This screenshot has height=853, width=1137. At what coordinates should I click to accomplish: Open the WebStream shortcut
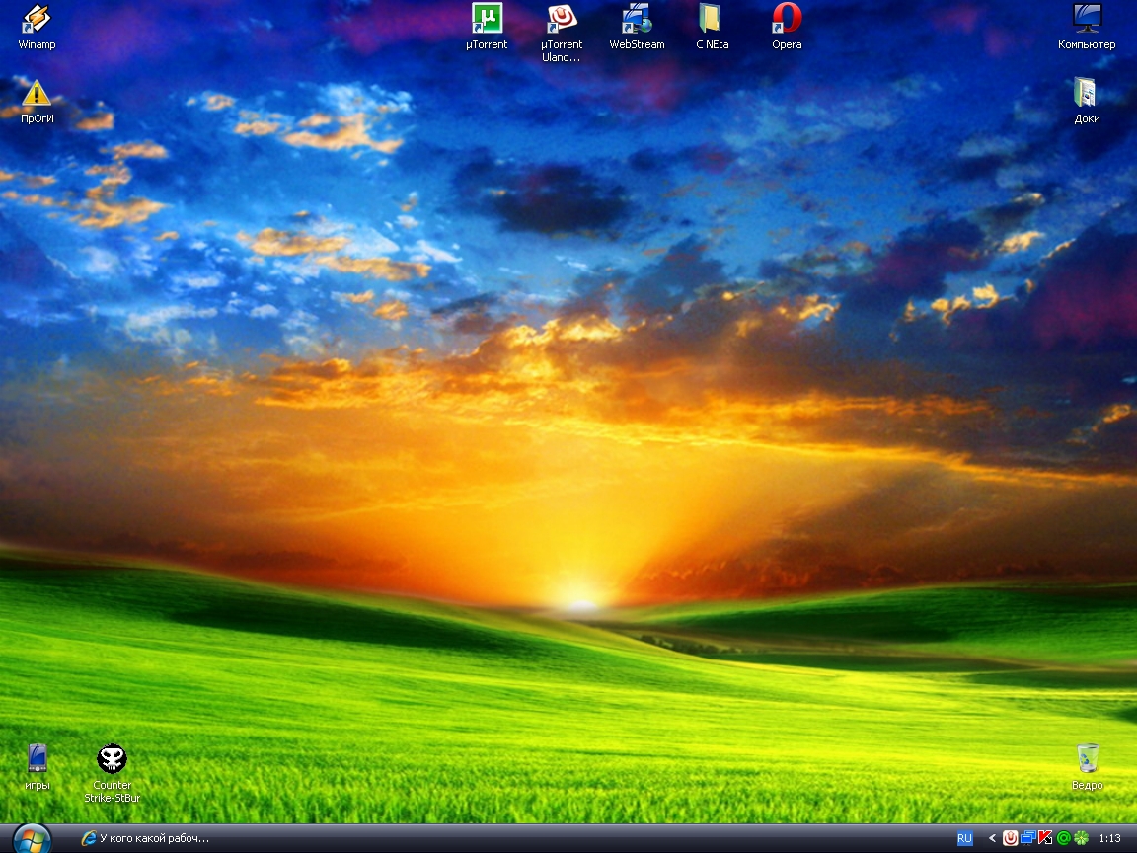pyautogui.click(x=637, y=20)
